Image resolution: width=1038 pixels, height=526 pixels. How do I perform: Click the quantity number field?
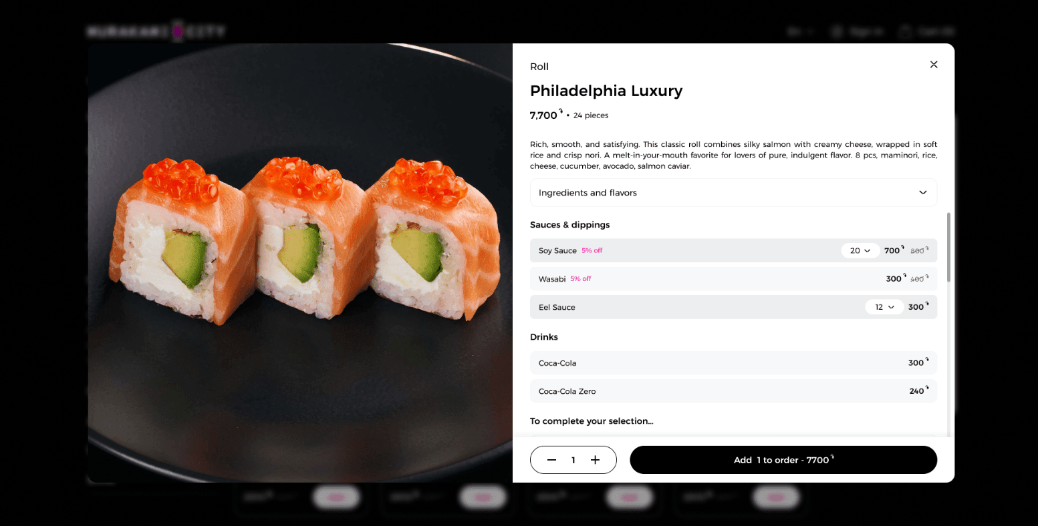click(x=573, y=460)
